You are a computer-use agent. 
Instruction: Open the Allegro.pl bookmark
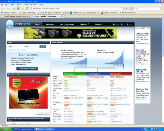click(x=10, y=13)
